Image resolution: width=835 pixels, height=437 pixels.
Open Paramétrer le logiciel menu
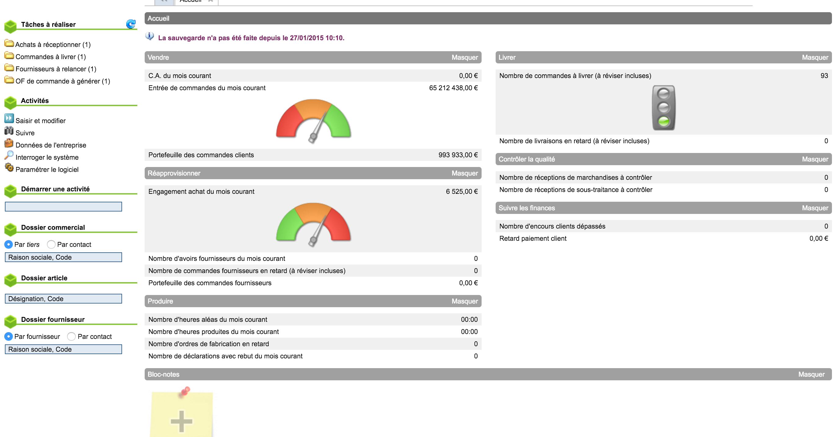pyautogui.click(x=47, y=170)
